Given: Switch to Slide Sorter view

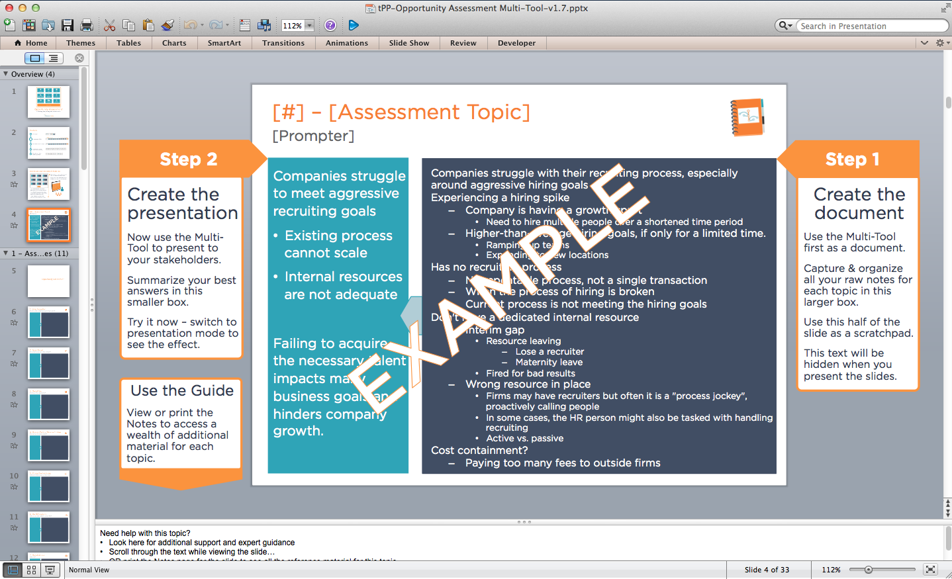Looking at the screenshot, I should click(x=31, y=570).
